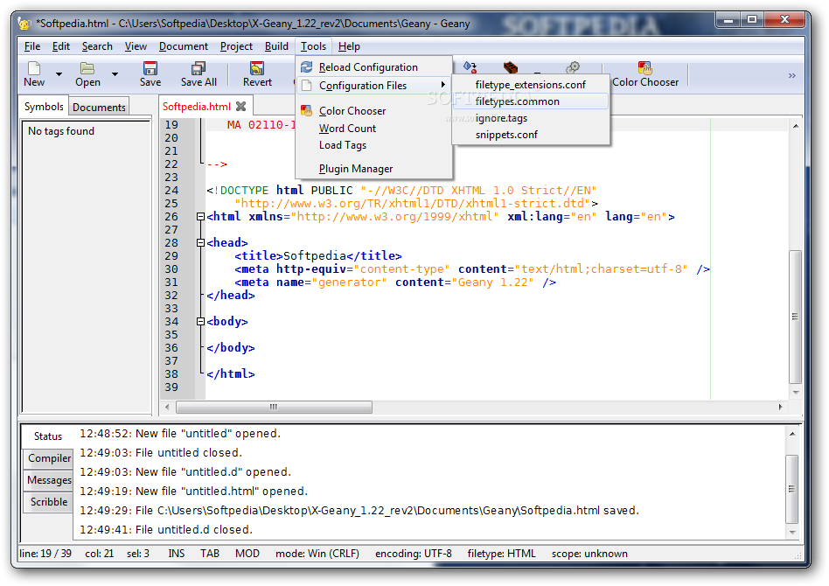This screenshot has height=586, width=829.
Task: Open ignore.tags from submenu
Action: point(530,118)
